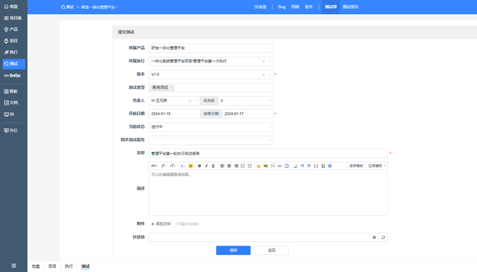Insert bulleted list in editor
The image size is (477, 272).
click(250, 166)
